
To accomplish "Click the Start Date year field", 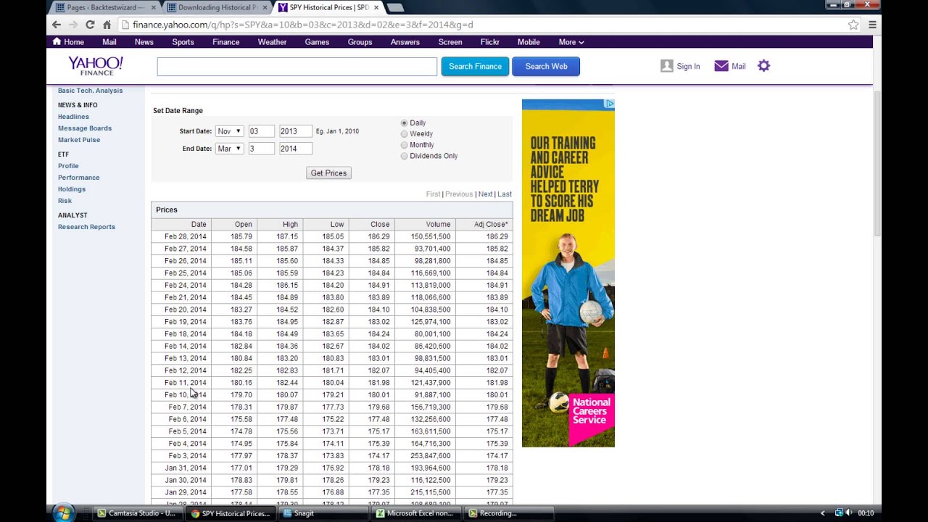I will click(296, 131).
